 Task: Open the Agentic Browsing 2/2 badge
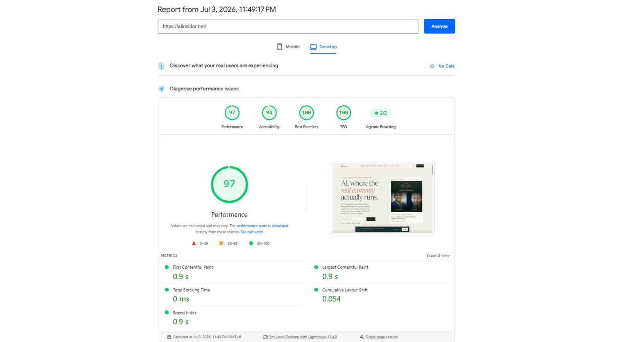point(380,113)
